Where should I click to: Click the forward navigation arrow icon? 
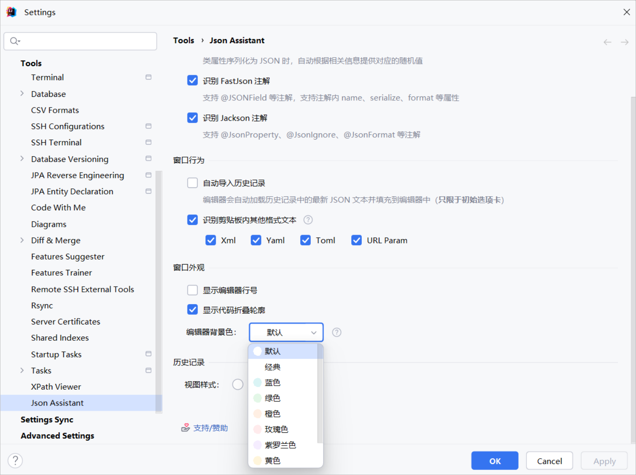(x=625, y=42)
